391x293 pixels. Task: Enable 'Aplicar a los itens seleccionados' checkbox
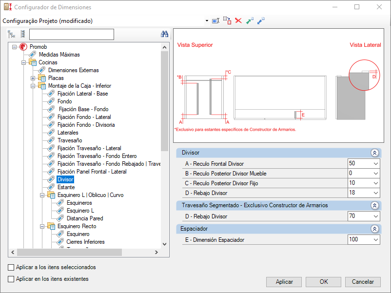(x=11, y=267)
